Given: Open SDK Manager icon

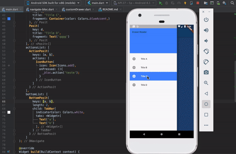Looking at the screenshot, I should (x=225, y=3).
